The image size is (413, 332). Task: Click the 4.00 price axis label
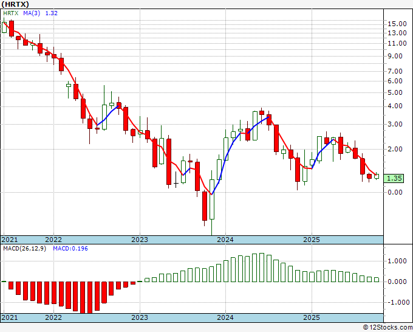[x=395, y=106]
